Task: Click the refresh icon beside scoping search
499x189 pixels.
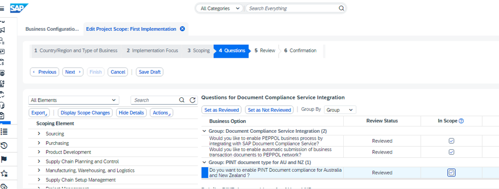Action: click(192, 100)
